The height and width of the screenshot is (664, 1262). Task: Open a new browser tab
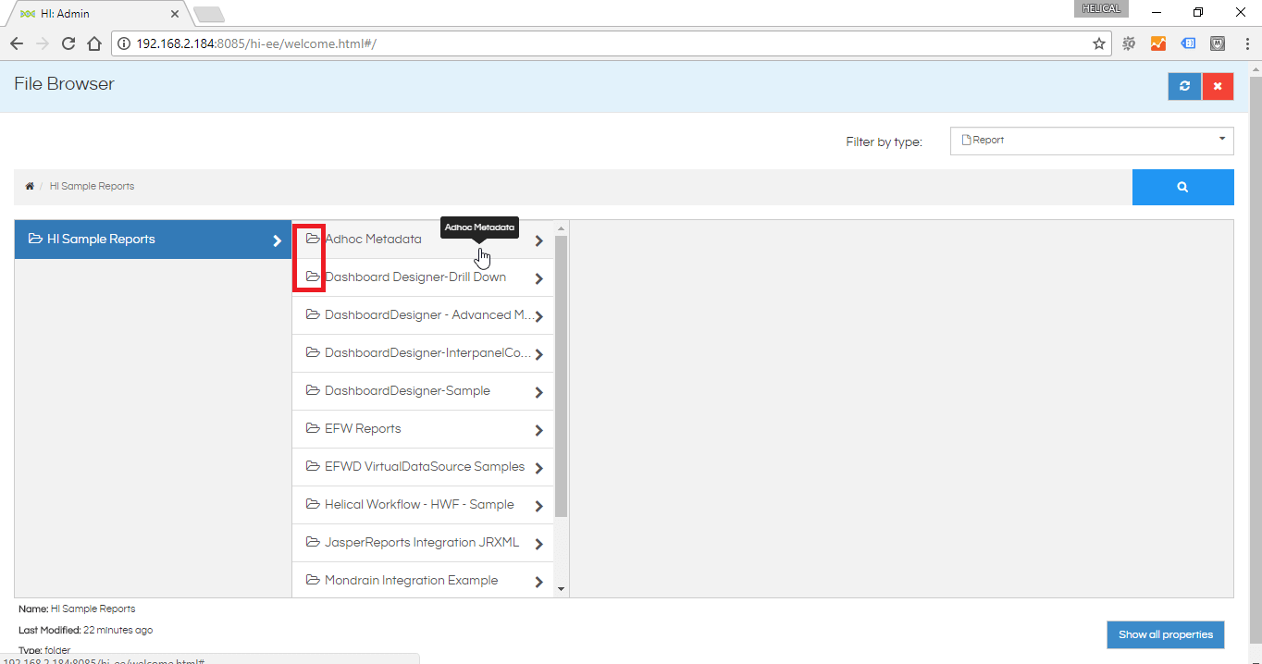click(x=209, y=14)
